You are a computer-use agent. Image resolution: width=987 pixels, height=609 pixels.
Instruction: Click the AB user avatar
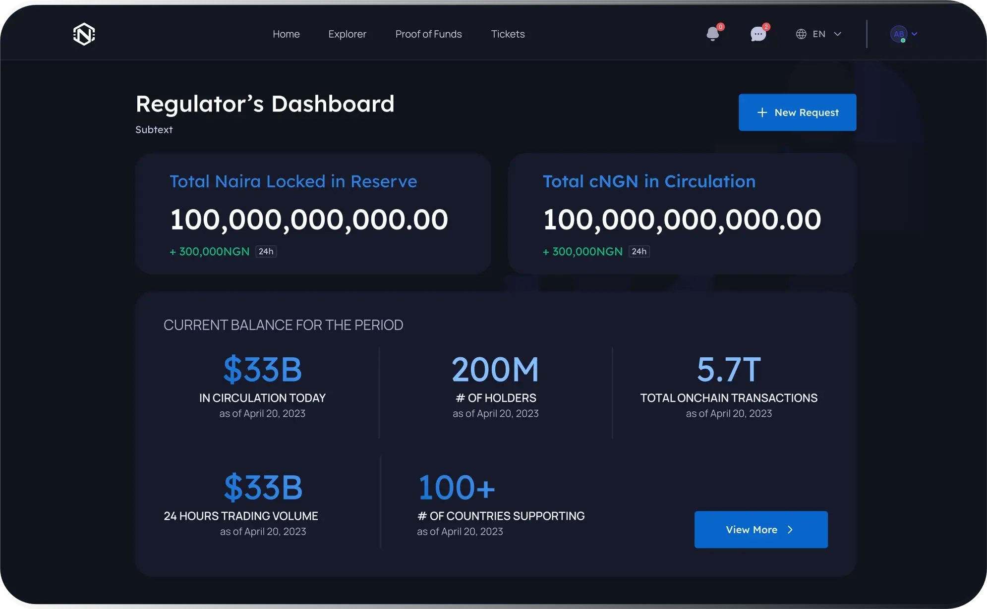click(x=898, y=34)
